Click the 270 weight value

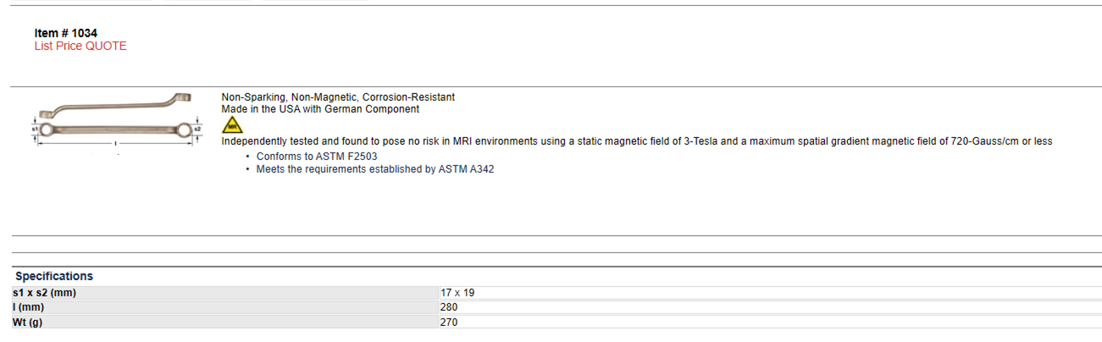(449, 323)
